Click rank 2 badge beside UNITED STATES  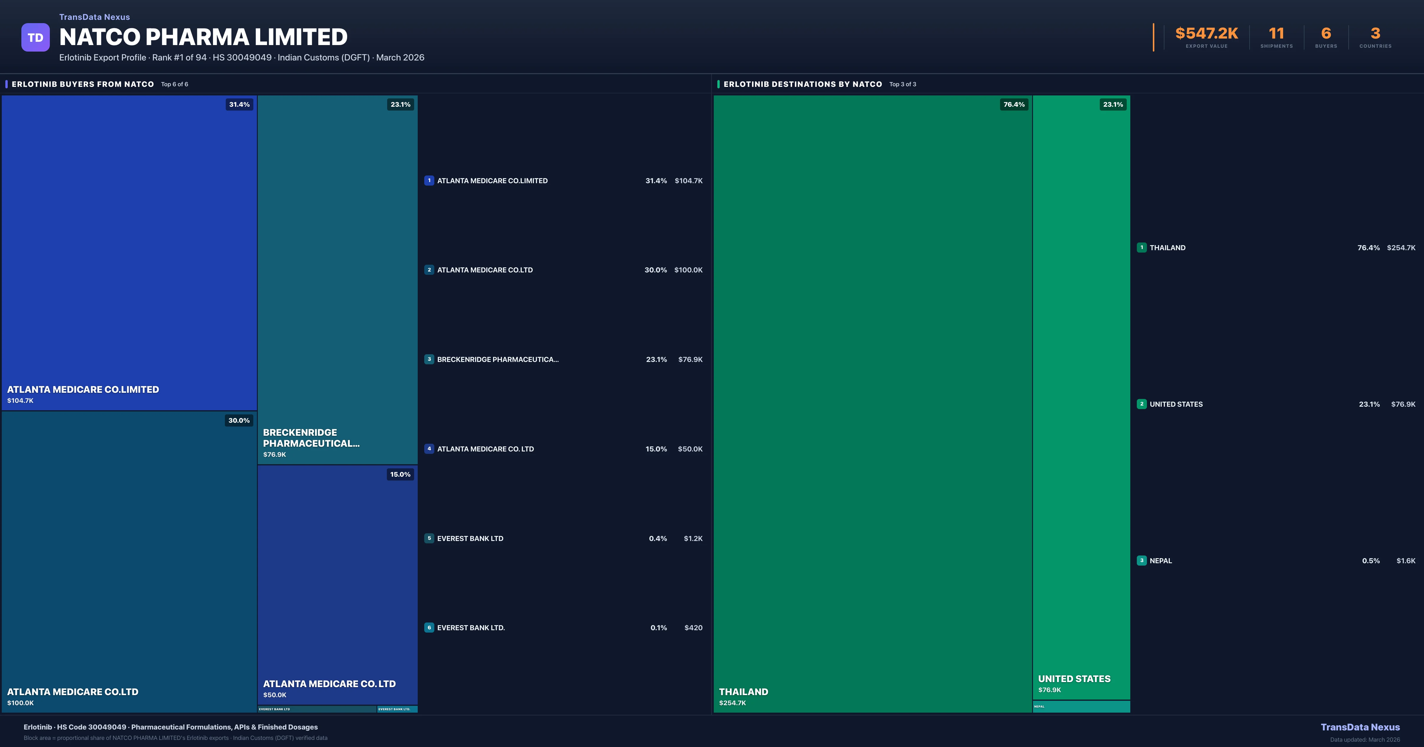pos(1142,404)
